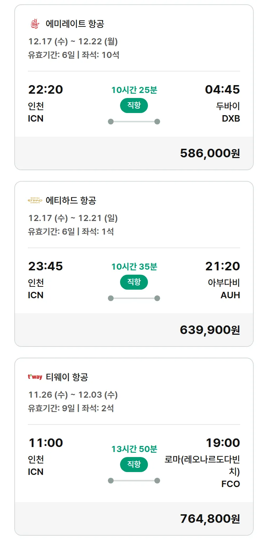The image size is (268, 540).
Task: Click the 21:20 Abu Dhabi arrival time
Action: pyautogui.click(x=222, y=266)
